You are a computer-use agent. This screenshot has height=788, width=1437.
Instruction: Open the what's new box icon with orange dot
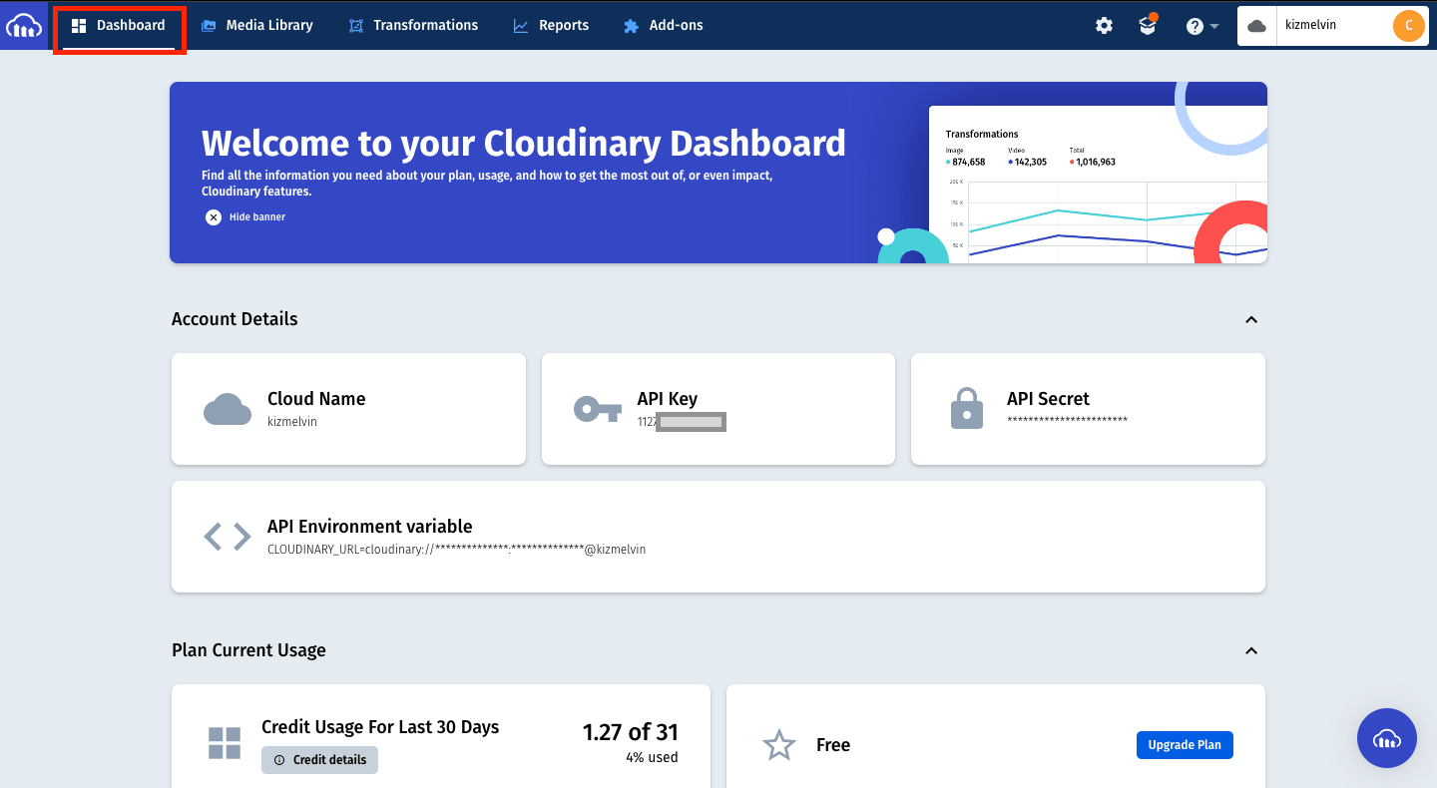click(1148, 25)
